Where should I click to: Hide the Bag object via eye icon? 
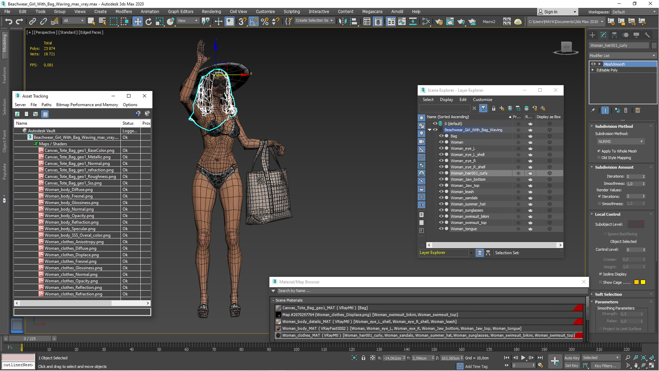click(441, 136)
